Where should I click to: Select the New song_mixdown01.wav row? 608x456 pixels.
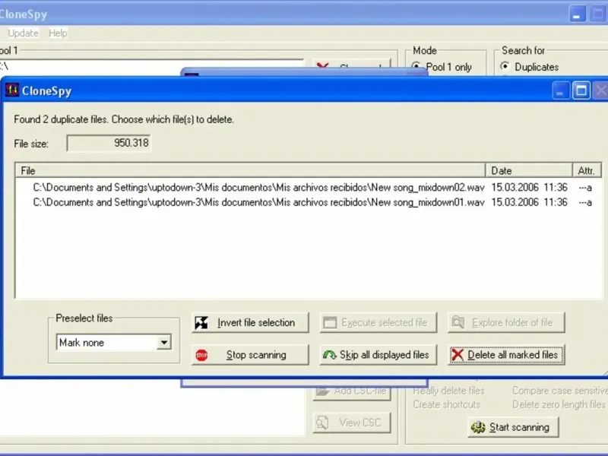coord(309,202)
